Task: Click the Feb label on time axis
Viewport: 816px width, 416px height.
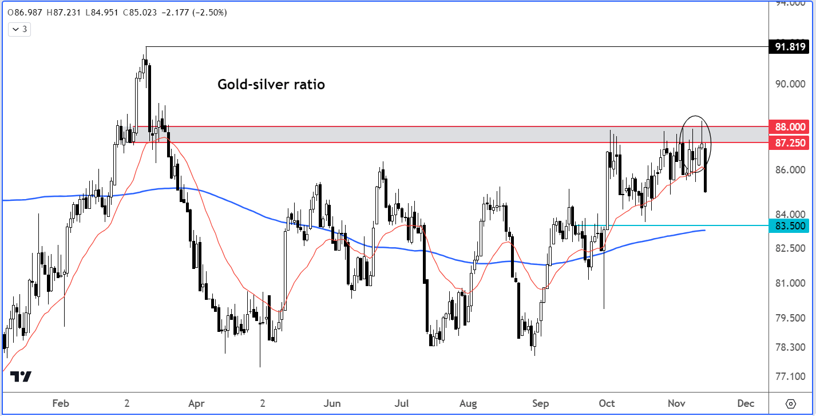Action: (61, 403)
